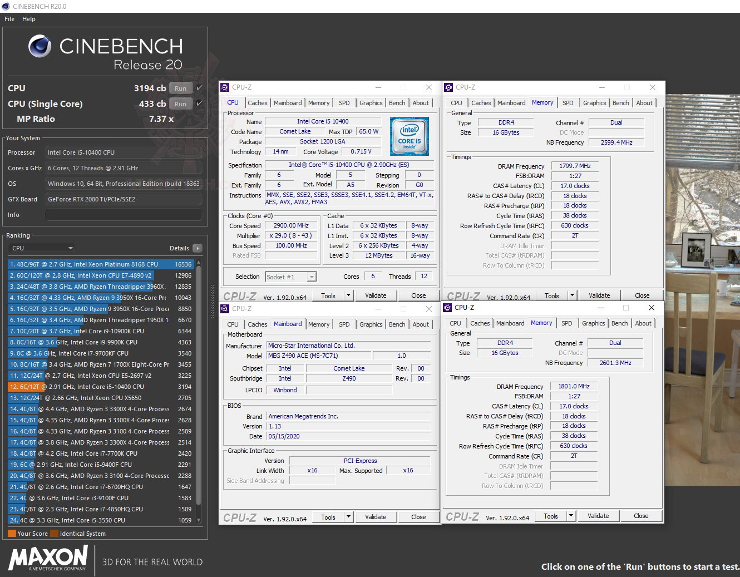The height and width of the screenshot is (577, 740).
Task: Click Close button in top-left CPU-Z
Action: (x=418, y=295)
